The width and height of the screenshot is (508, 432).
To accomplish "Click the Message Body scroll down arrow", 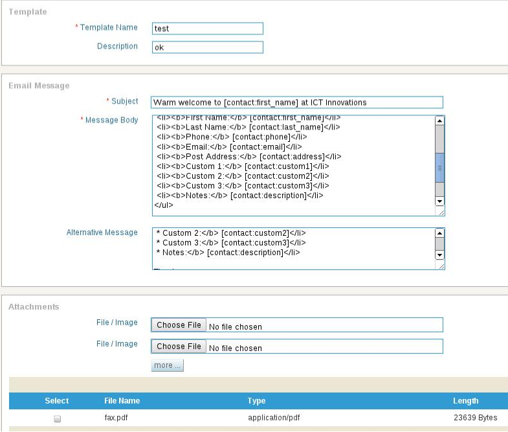I will (x=439, y=201).
